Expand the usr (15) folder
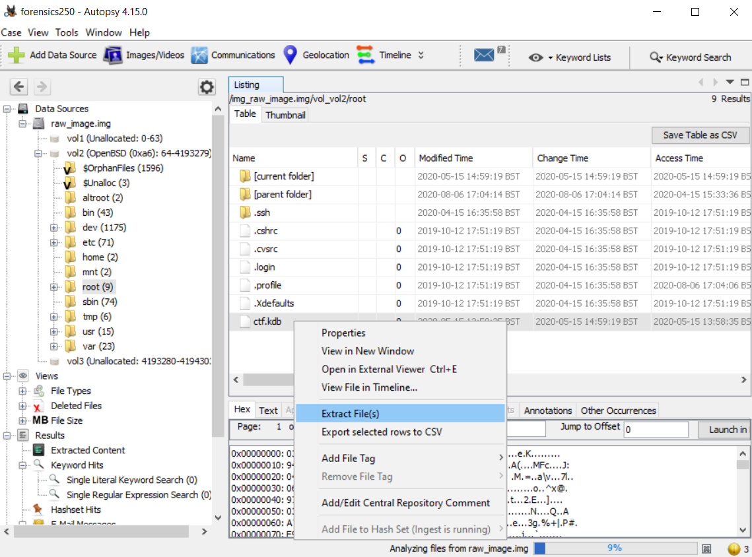 point(54,332)
